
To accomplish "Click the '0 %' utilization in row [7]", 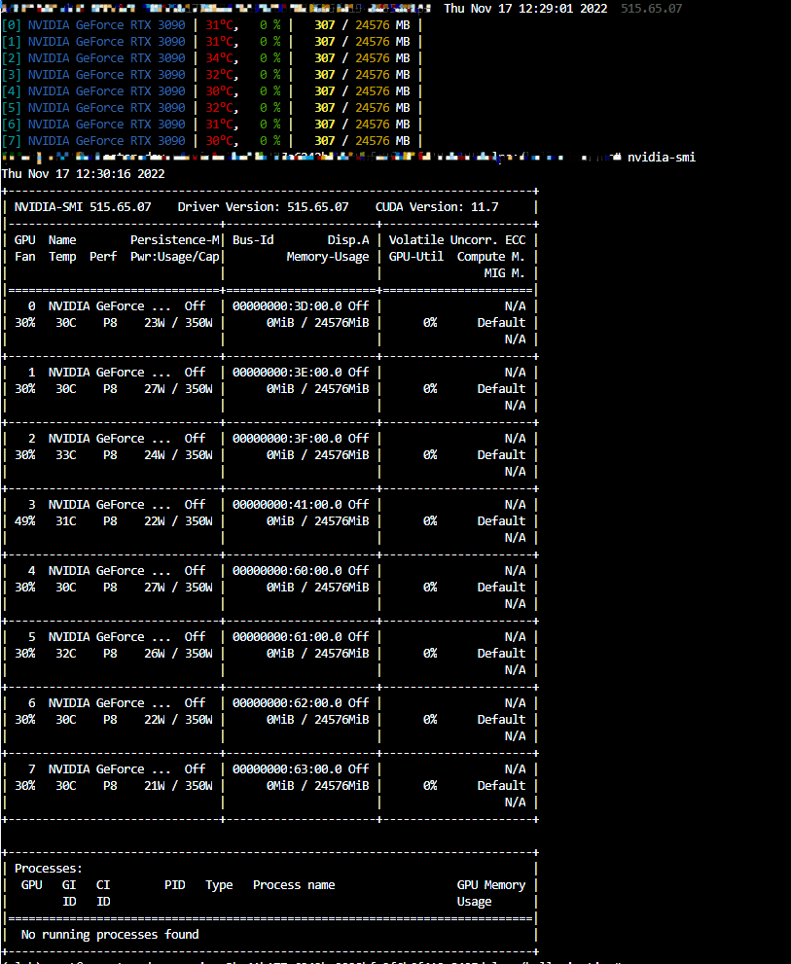I will [x=270, y=141].
